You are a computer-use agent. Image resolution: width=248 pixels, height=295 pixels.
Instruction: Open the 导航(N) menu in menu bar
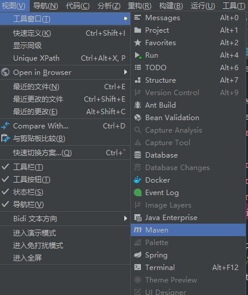coord(46,6)
